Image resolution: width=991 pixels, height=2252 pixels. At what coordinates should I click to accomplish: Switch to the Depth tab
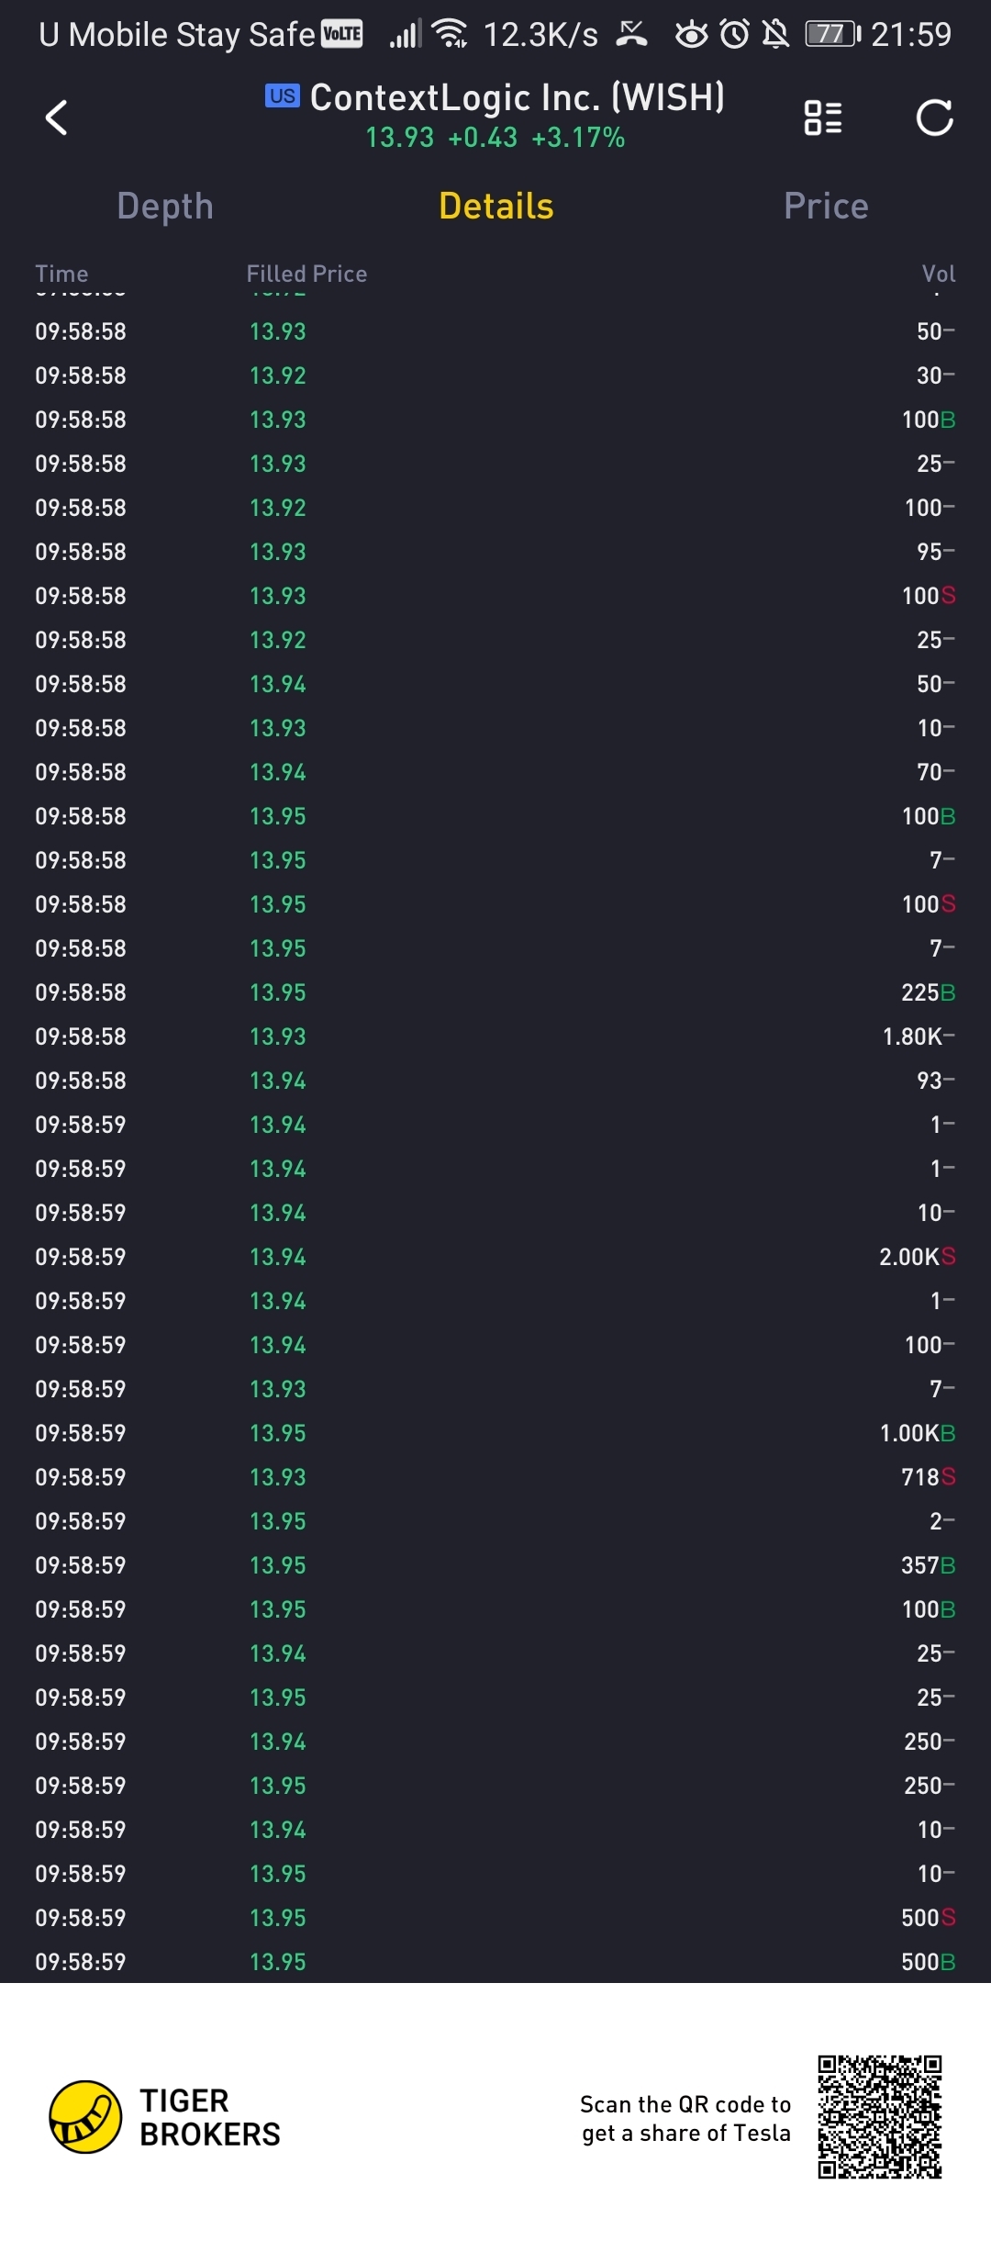pyautogui.click(x=165, y=207)
